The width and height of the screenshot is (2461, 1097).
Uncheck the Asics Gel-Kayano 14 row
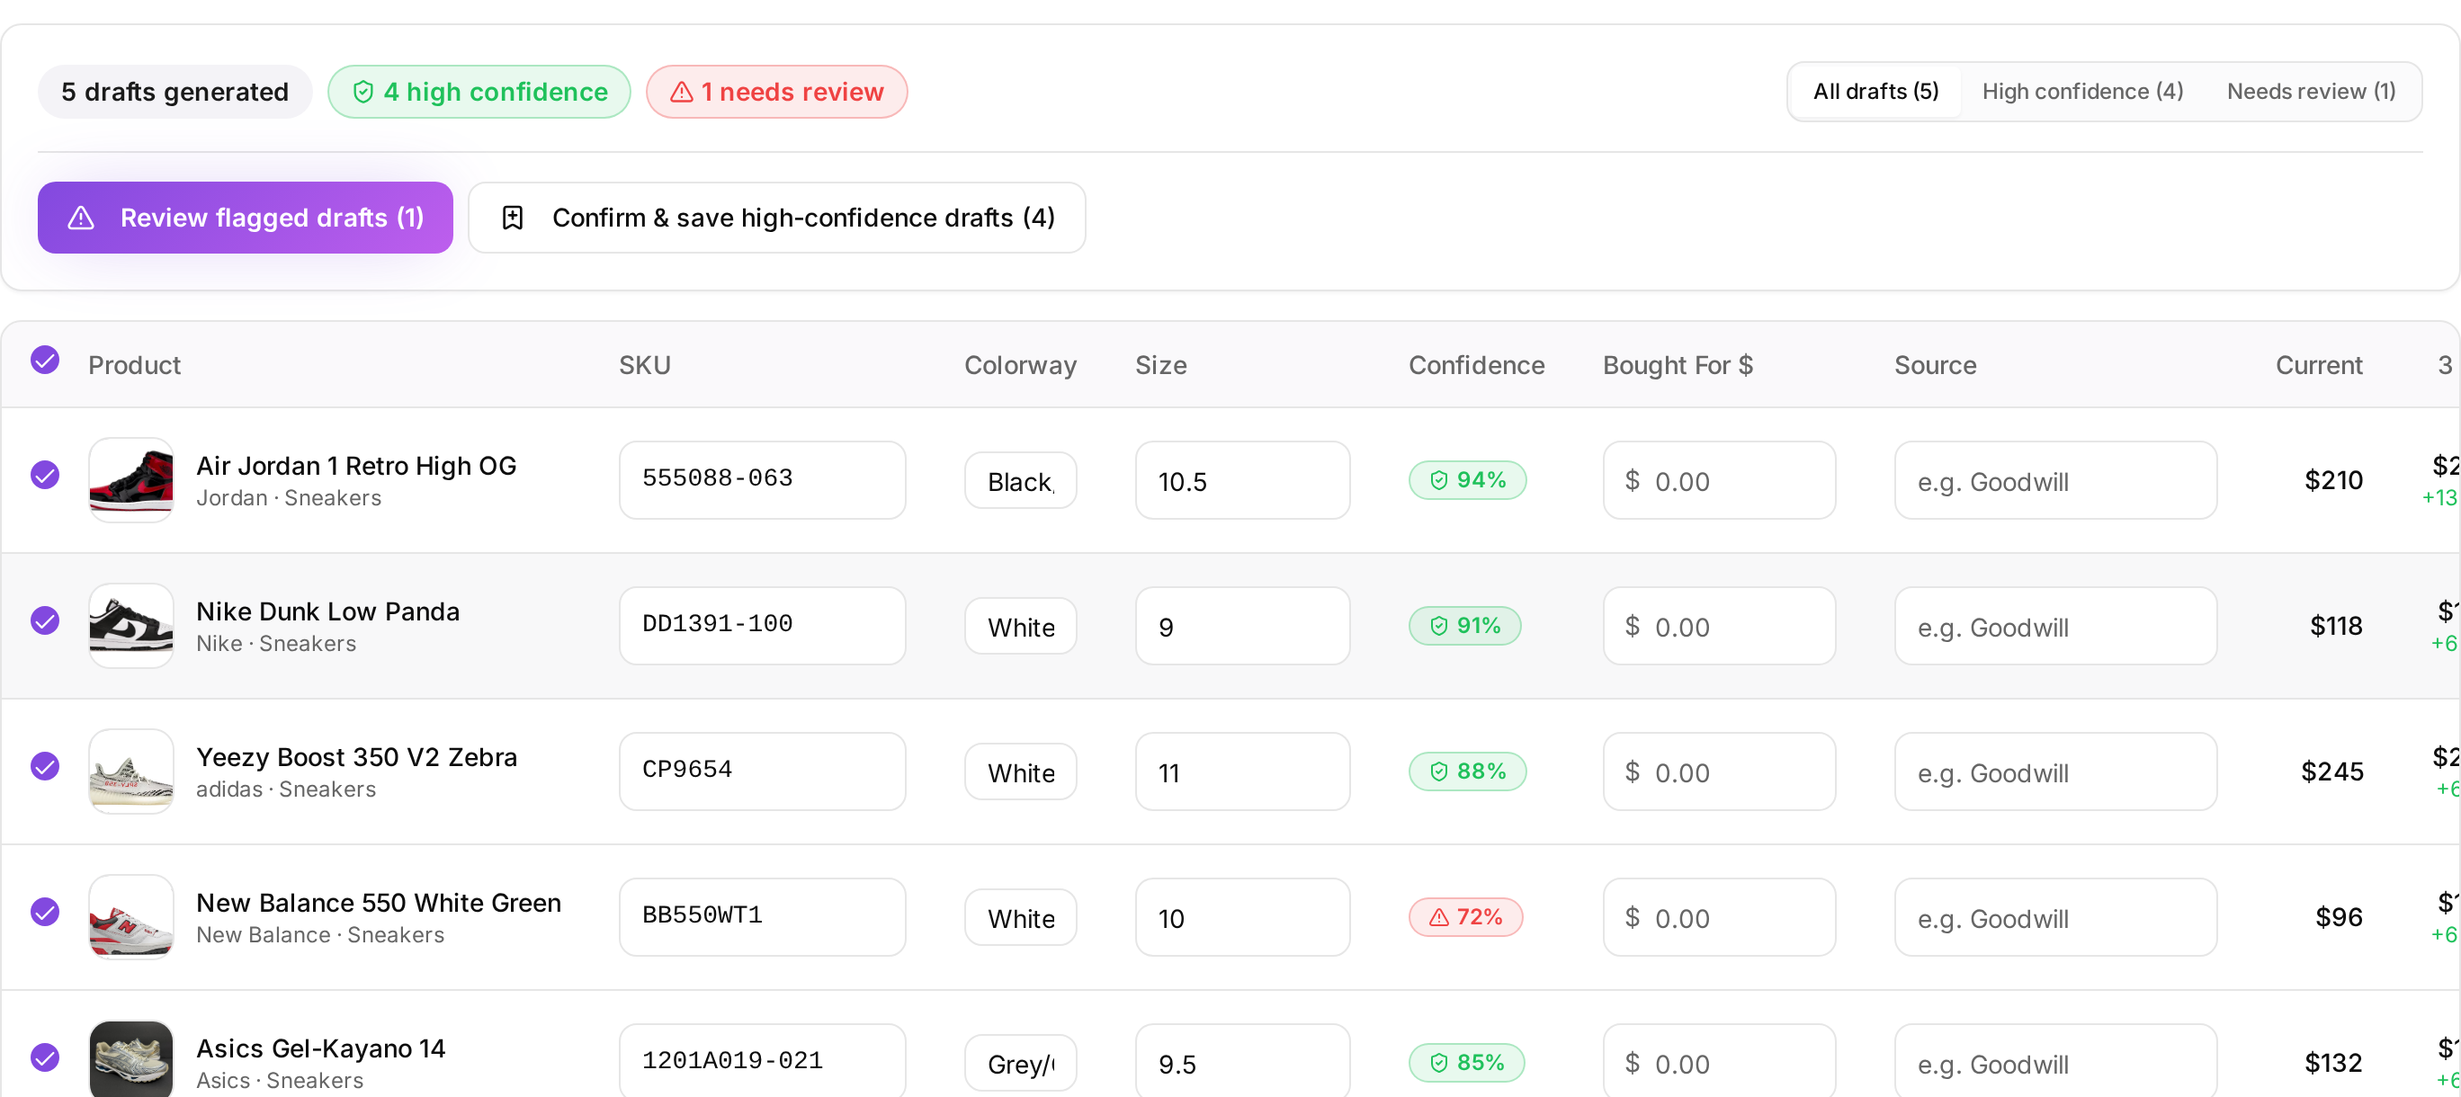click(x=45, y=1057)
